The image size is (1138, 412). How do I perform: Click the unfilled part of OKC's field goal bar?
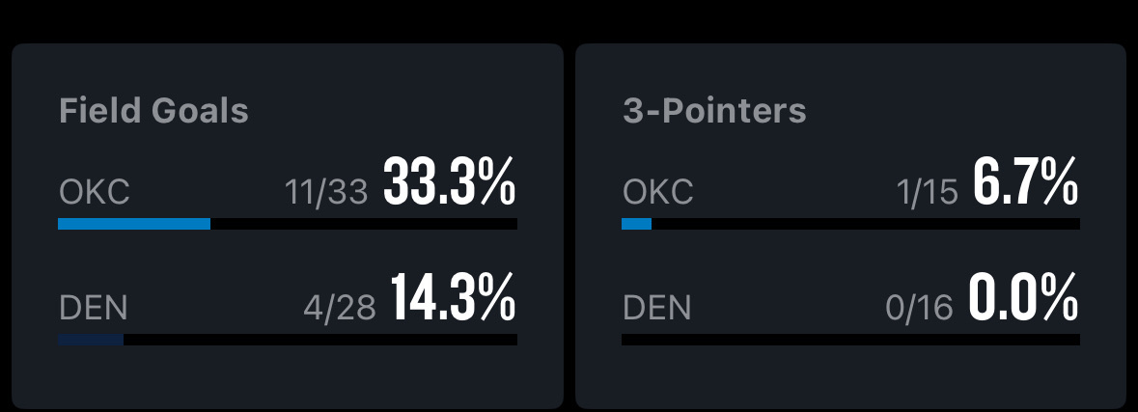pyautogui.click(x=363, y=224)
